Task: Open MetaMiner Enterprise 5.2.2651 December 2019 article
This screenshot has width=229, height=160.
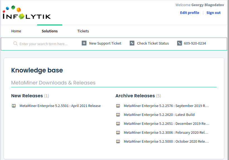Action: coord(167,124)
